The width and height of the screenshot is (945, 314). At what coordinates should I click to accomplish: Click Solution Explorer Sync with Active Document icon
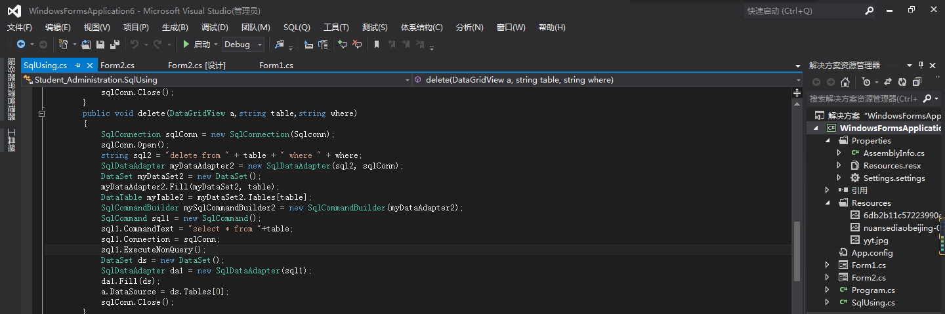coord(888,82)
